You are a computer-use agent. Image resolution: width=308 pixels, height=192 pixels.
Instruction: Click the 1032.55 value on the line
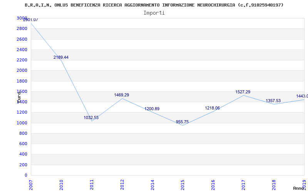click(91, 118)
